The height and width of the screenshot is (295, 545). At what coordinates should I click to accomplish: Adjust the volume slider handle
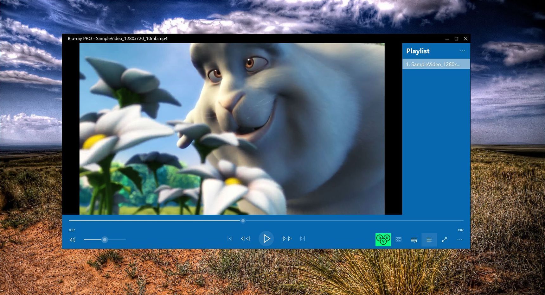105,240
